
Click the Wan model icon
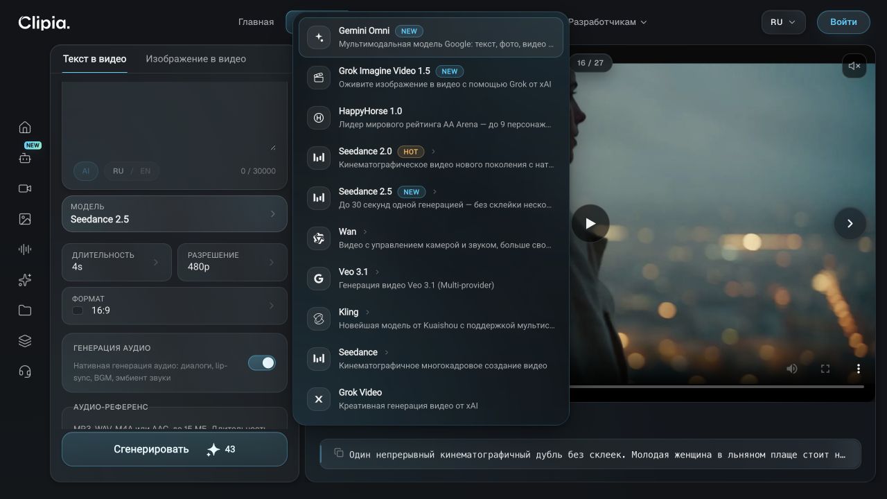pyautogui.click(x=319, y=238)
